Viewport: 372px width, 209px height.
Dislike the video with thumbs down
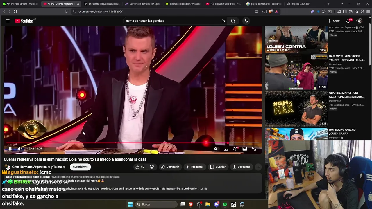[152, 167]
